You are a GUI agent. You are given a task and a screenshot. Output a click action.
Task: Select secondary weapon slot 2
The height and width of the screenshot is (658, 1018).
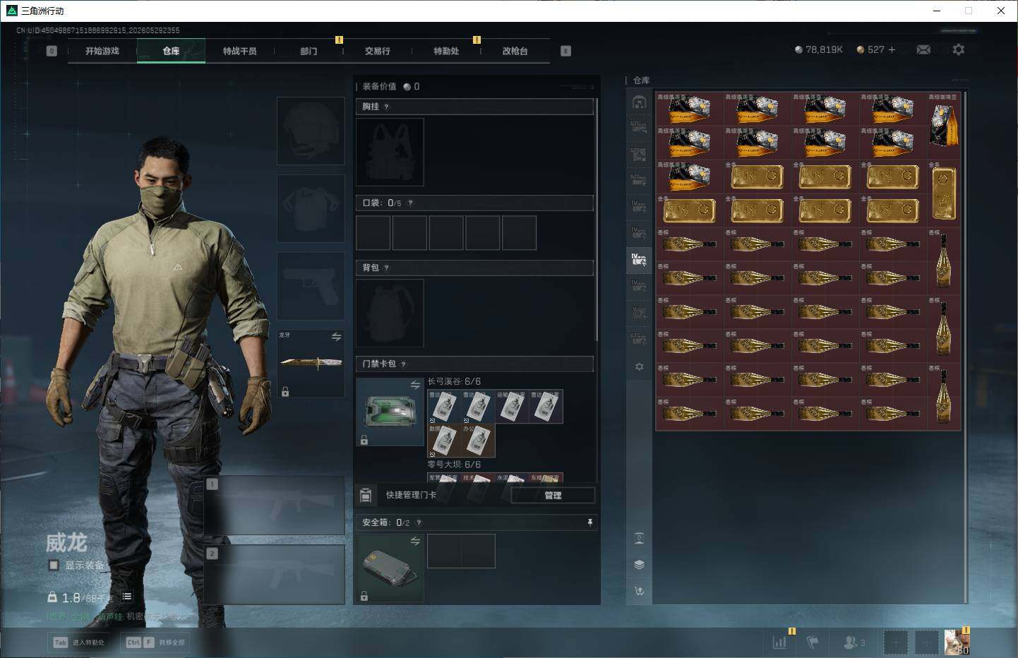pyautogui.click(x=274, y=575)
